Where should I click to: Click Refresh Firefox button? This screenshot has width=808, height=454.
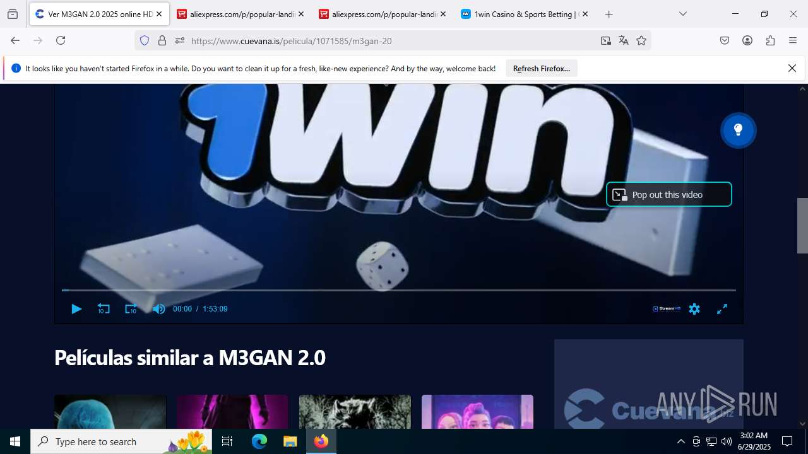click(542, 69)
